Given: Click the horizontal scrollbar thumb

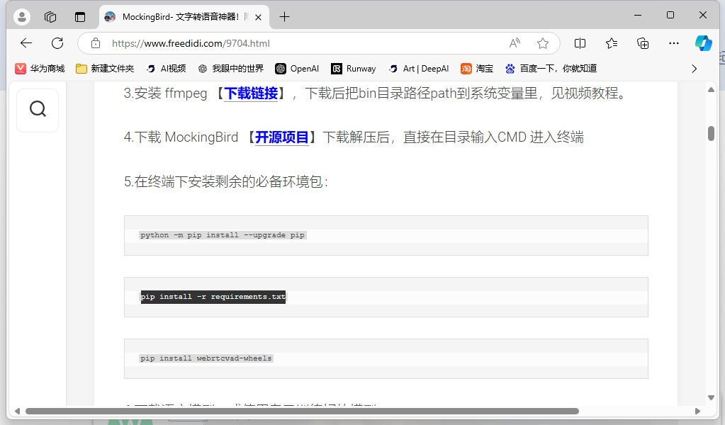Looking at the screenshot, I should (302, 411).
